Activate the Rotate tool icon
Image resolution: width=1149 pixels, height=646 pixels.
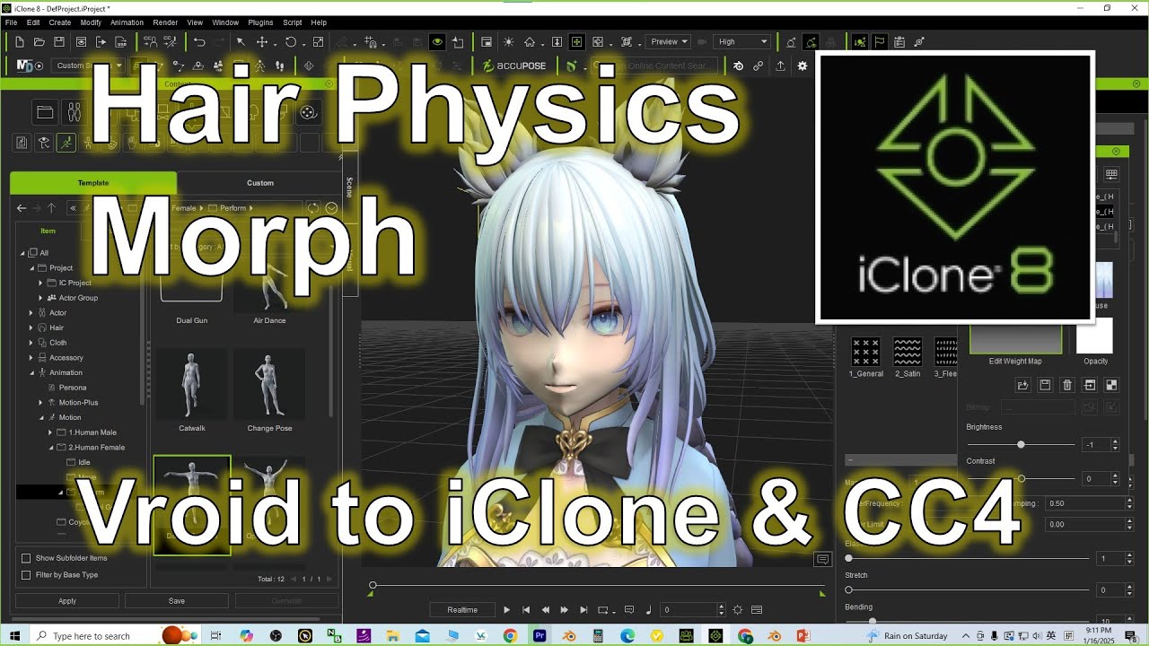click(291, 41)
